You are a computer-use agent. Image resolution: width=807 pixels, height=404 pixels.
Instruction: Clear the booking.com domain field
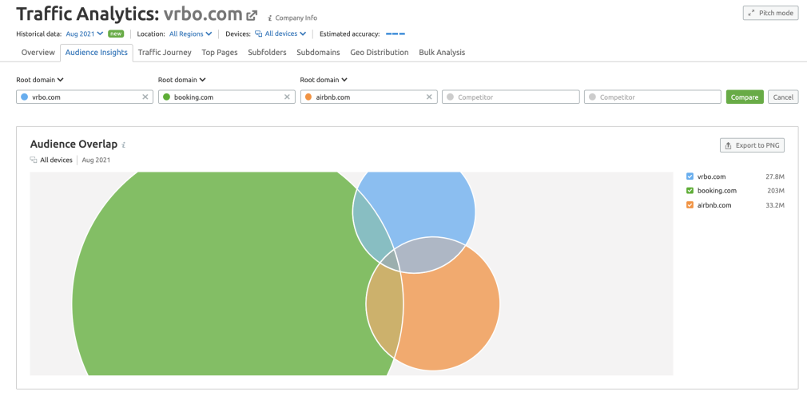287,97
